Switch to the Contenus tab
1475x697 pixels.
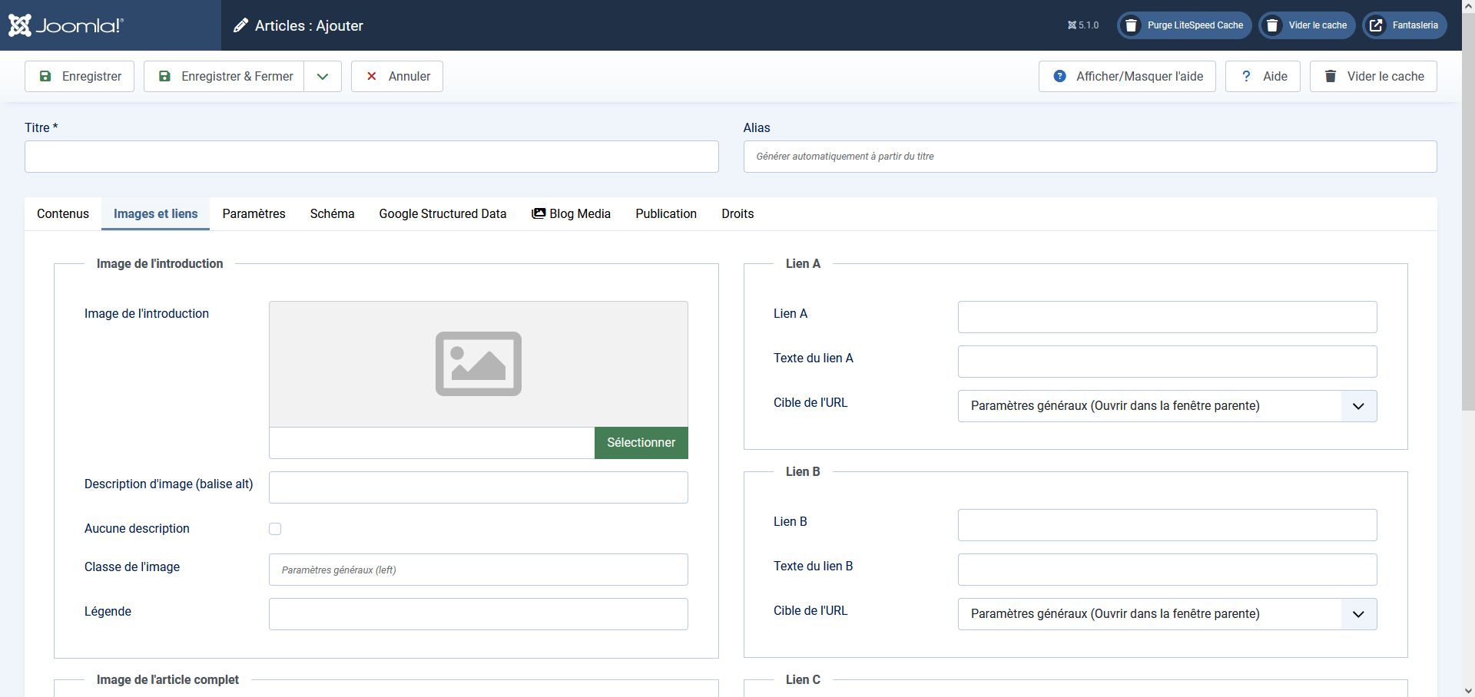click(63, 214)
